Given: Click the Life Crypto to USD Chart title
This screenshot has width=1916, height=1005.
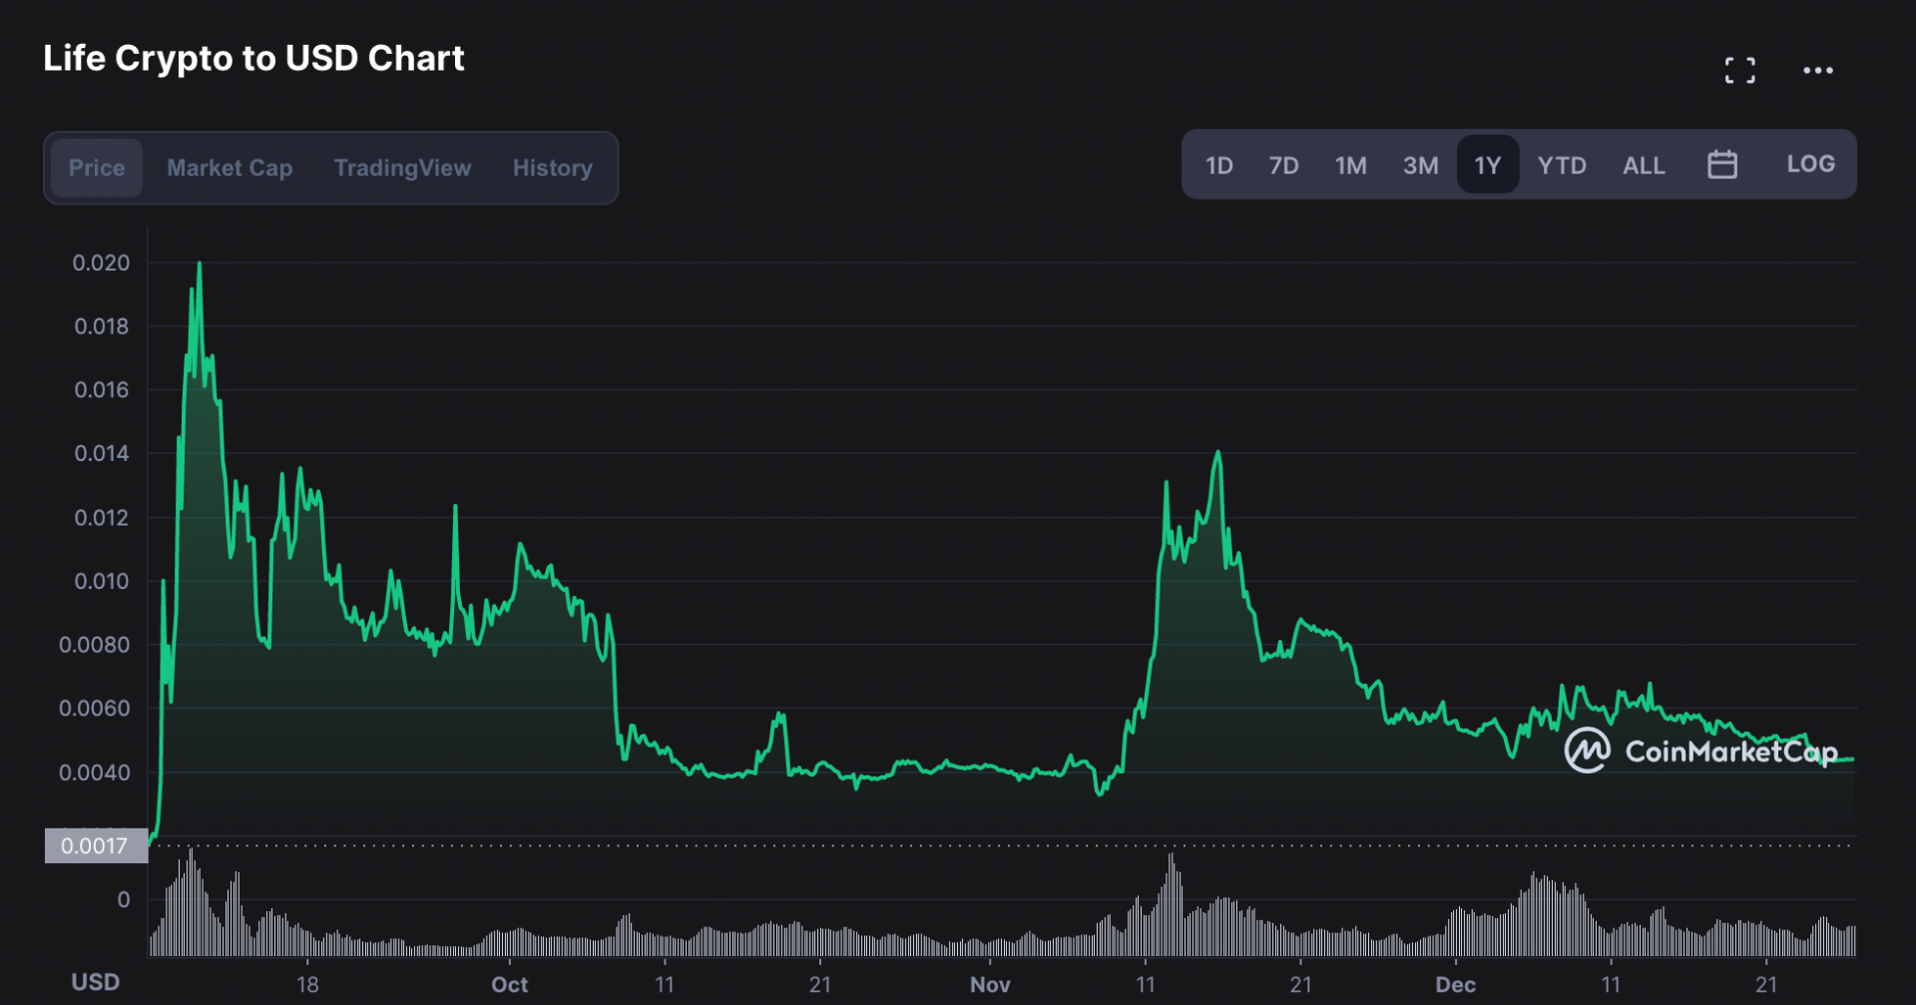Looking at the screenshot, I should click(253, 58).
